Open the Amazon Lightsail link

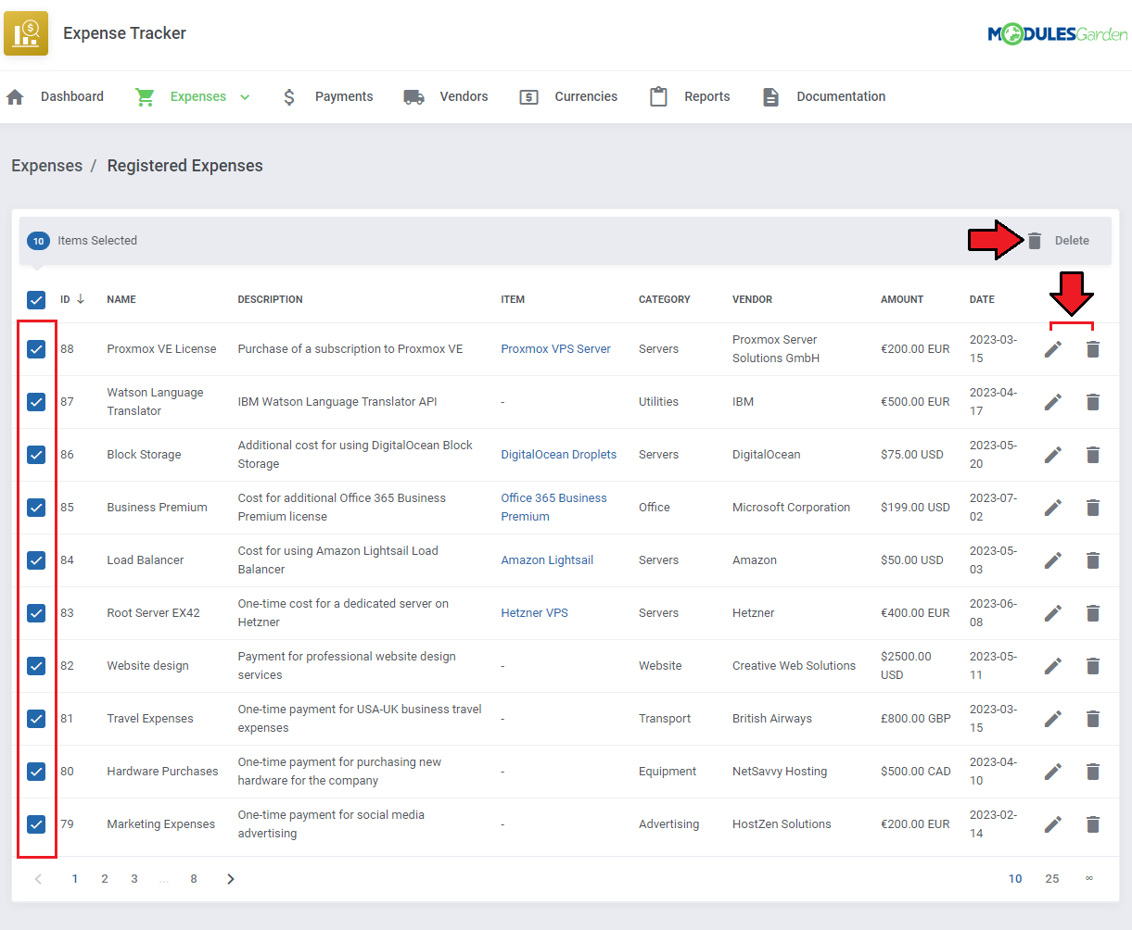(x=547, y=560)
